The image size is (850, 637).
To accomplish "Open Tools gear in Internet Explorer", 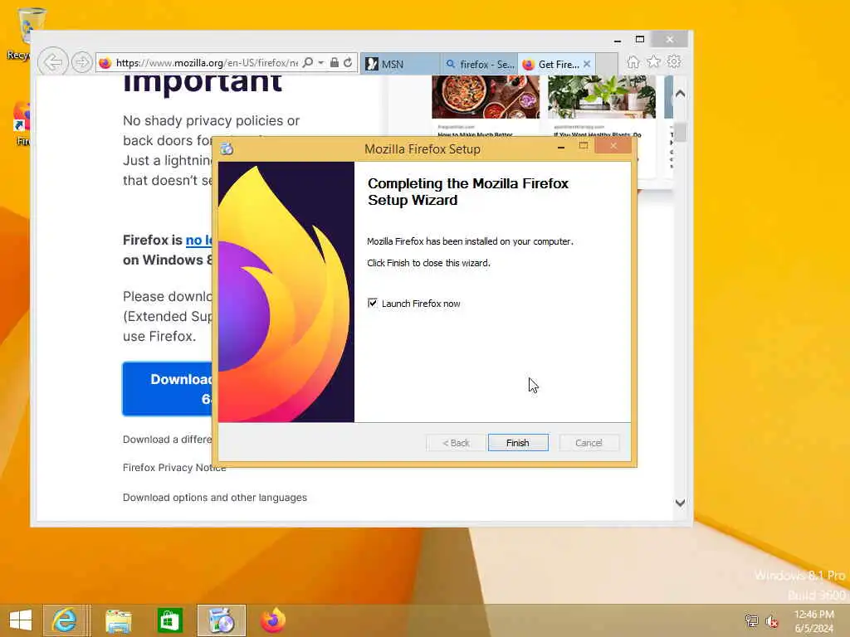I will (x=674, y=61).
